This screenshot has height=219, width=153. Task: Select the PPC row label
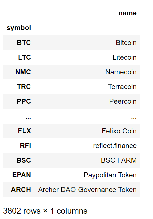(24, 101)
